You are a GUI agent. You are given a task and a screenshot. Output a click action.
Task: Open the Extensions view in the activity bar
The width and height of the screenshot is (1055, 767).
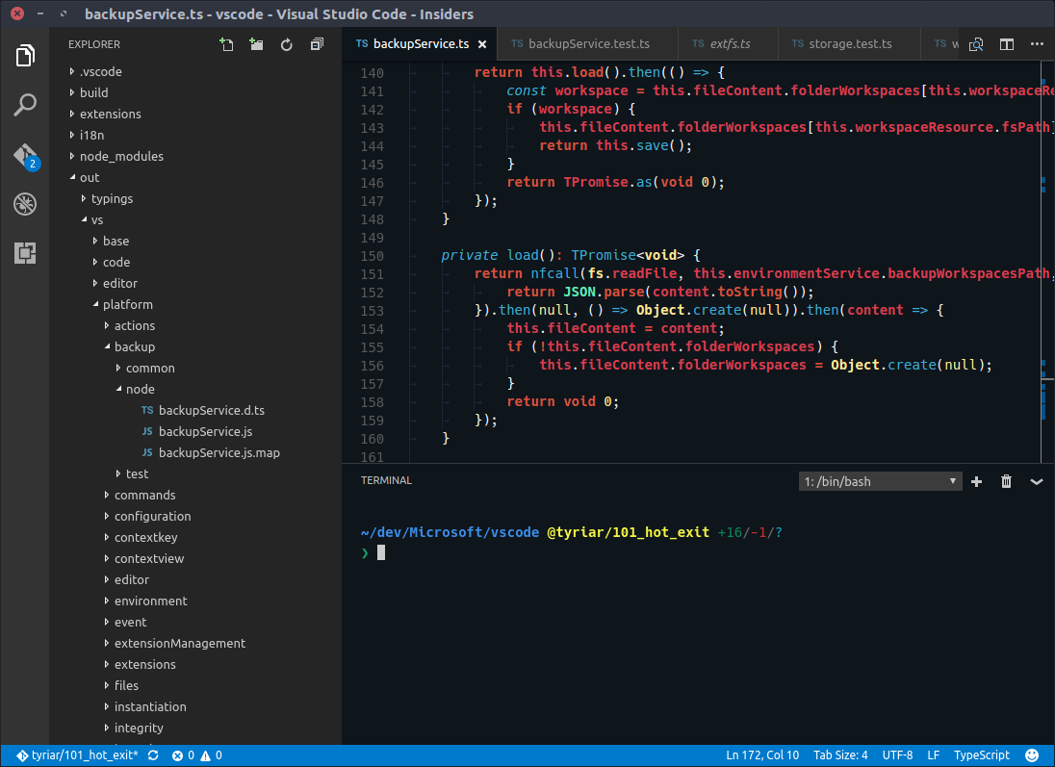[24, 252]
